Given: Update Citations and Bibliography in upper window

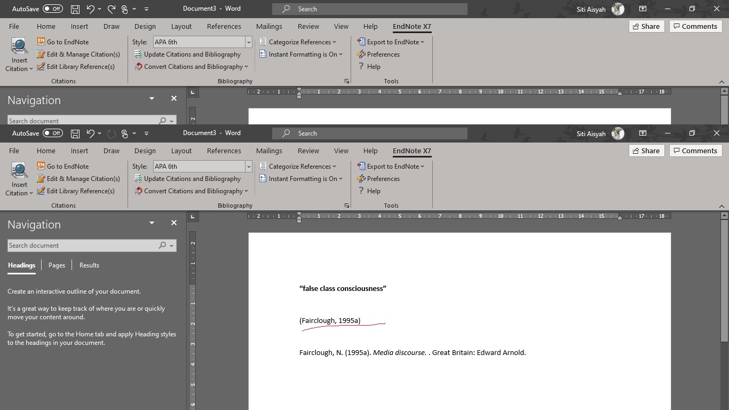Looking at the screenshot, I should tap(187, 54).
